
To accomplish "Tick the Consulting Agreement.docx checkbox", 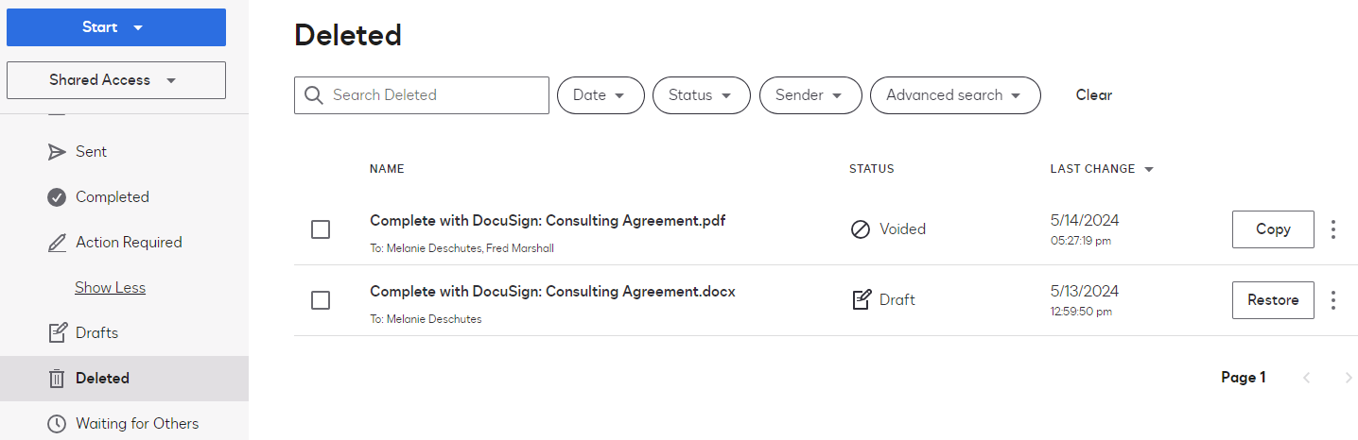I will (321, 300).
